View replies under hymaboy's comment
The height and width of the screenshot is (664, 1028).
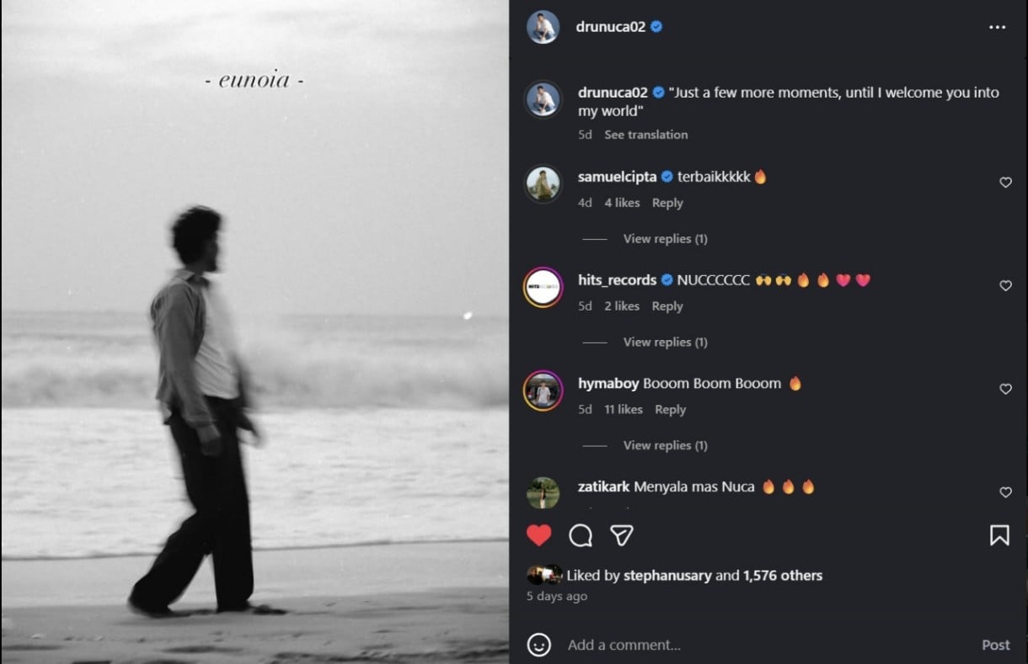(665, 445)
